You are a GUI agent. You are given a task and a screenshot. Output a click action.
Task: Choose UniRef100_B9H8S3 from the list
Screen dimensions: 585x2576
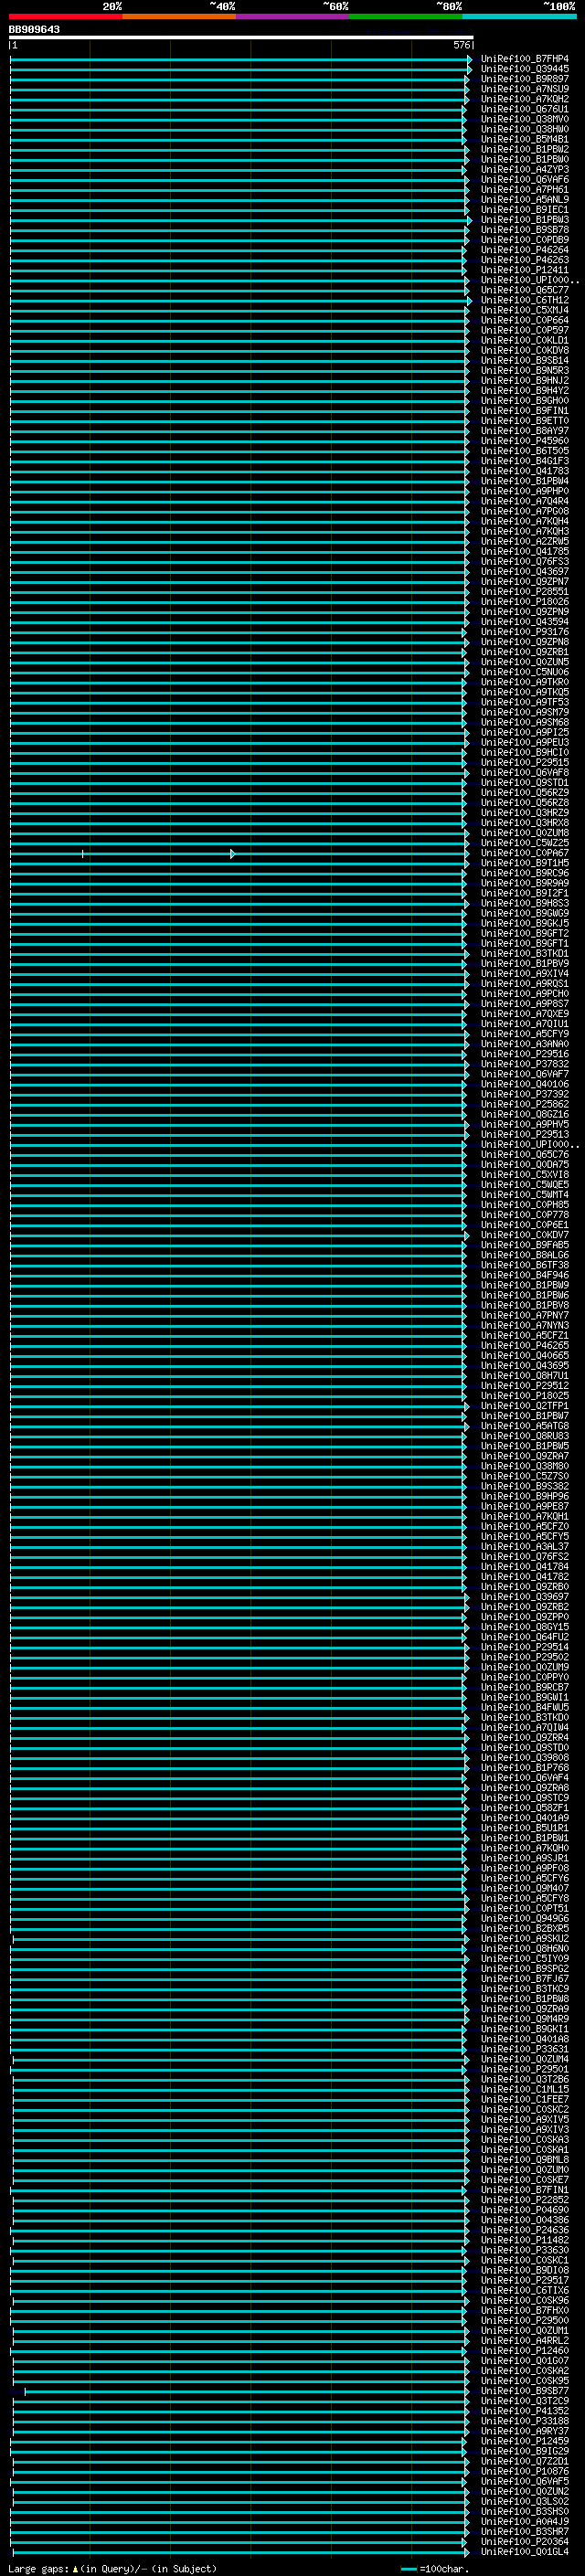click(x=524, y=903)
